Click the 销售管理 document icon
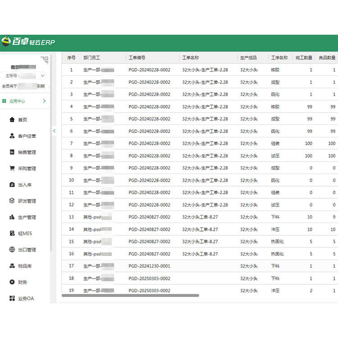Screen dimensions: 338x338 pos(12,152)
